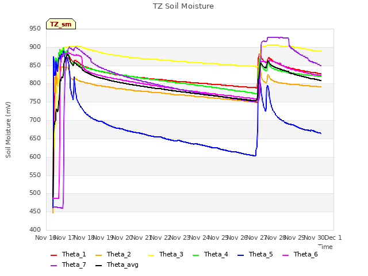Click the 600 y-axis tick label
Viewport: 368px width, 276px height.
click(x=35, y=156)
